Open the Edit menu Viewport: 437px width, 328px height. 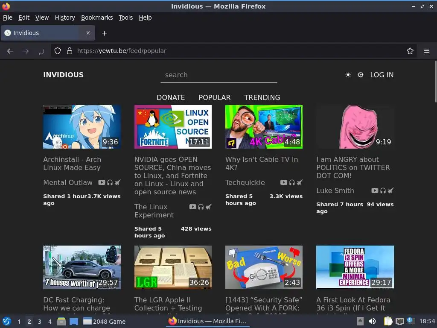(24, 18)
